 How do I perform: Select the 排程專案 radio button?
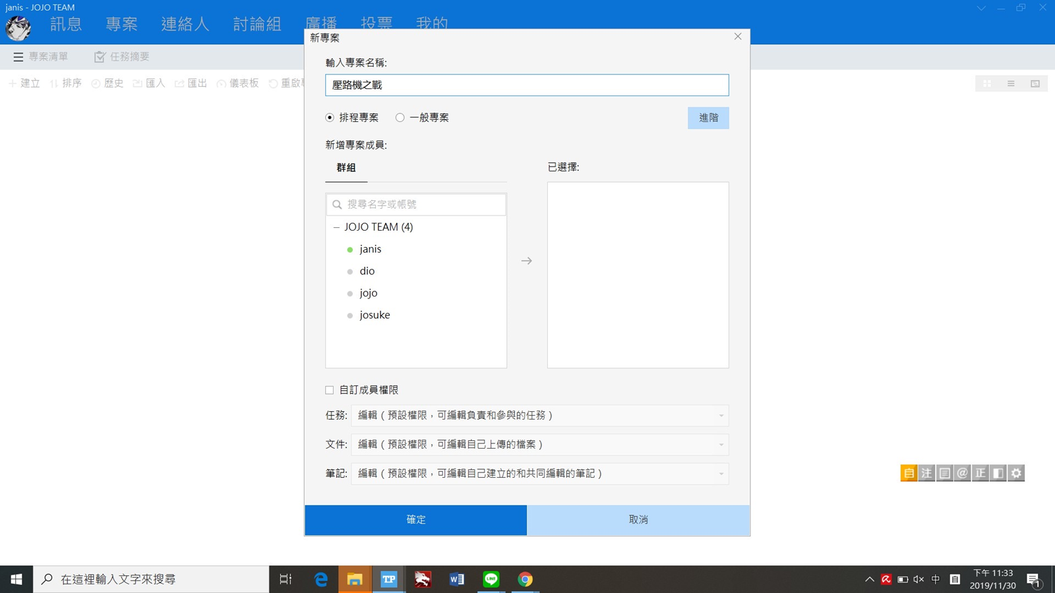pos(330,118)
